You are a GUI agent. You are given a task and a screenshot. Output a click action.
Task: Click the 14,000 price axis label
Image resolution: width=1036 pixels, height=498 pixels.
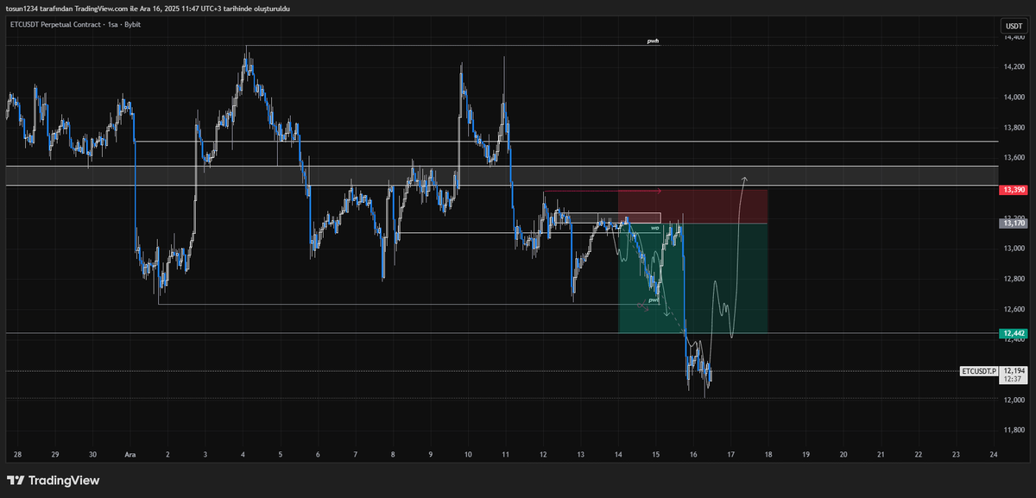1013,98
